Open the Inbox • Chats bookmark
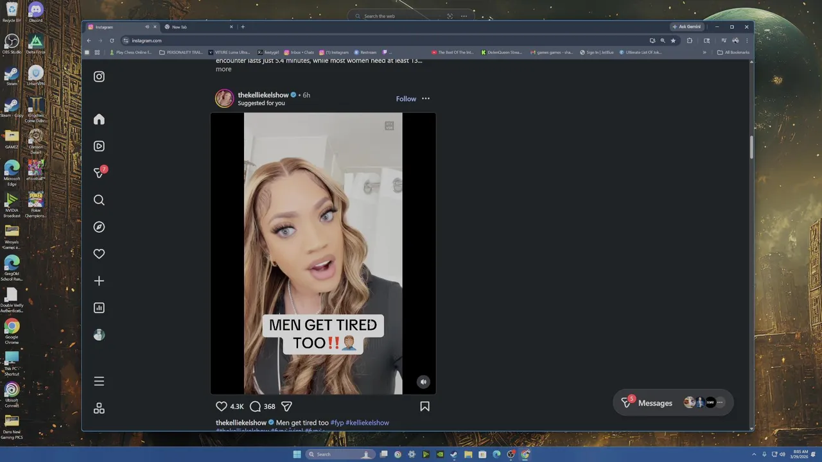 coord(299,53)
